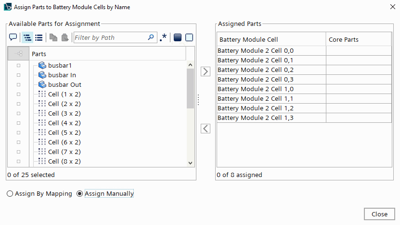Screen dimensions: 400x225
Task: Click the select all filled square icon
Action: tap(177, 37)
